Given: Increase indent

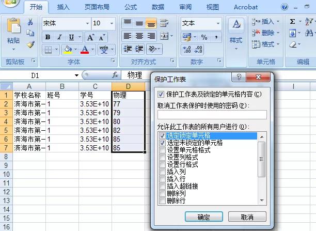Looking at the screenshot, I should click(139, 49).
